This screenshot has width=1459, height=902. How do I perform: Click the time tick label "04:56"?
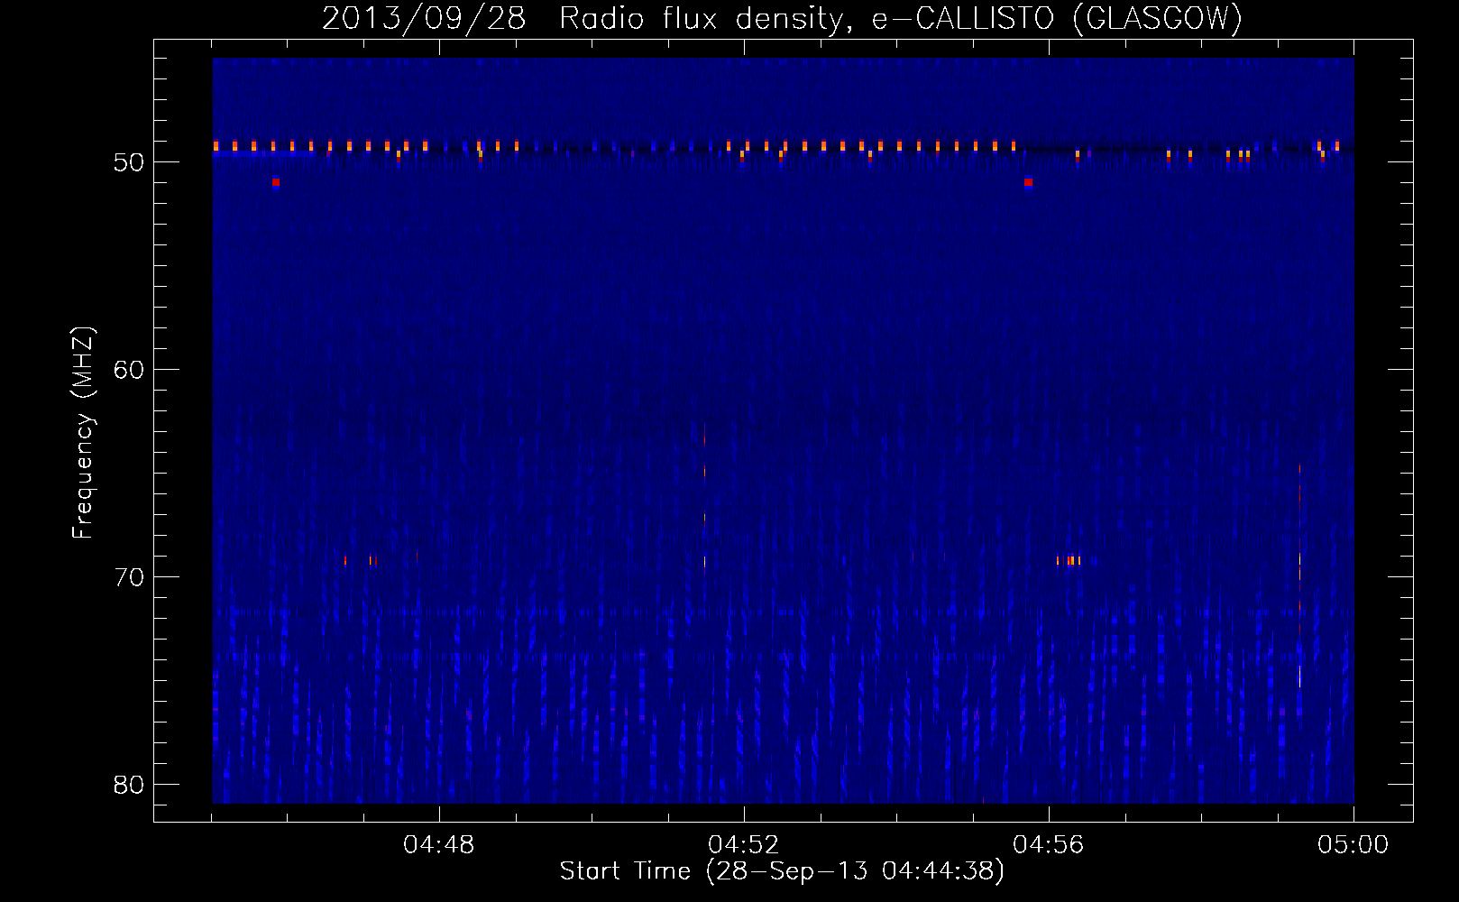(1049, 845)
